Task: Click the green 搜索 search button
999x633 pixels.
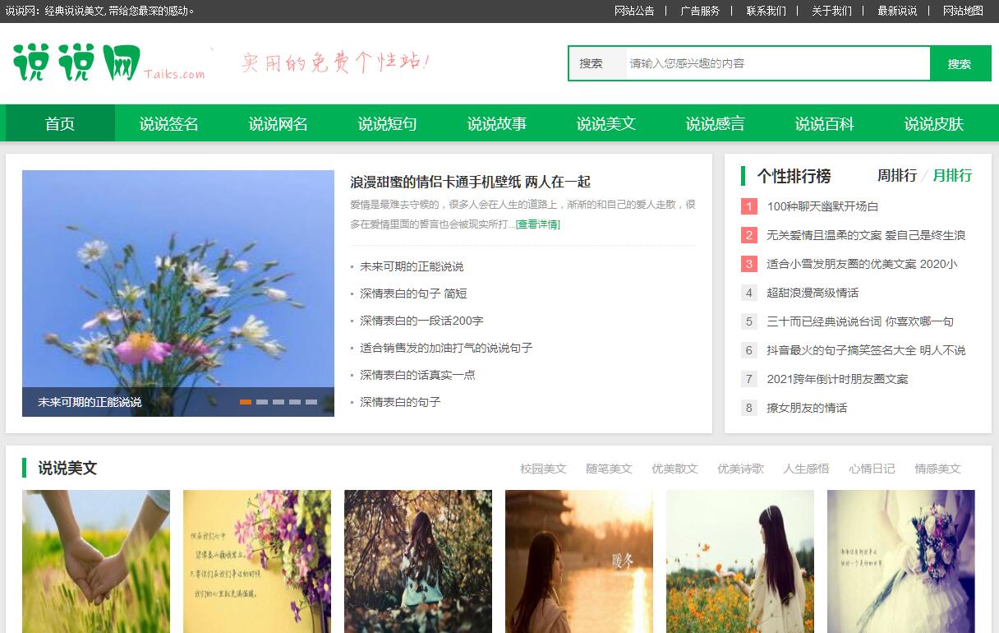Action: (960, 64)
